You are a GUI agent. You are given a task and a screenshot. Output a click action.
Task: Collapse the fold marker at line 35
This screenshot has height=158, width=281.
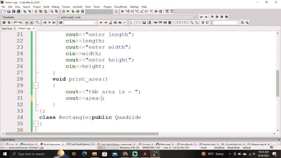tap(36, 124)
